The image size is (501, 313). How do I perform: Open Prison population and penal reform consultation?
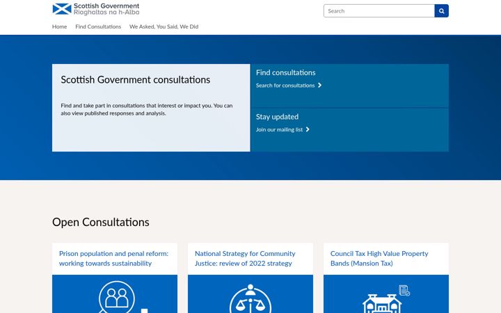point(113,258)
